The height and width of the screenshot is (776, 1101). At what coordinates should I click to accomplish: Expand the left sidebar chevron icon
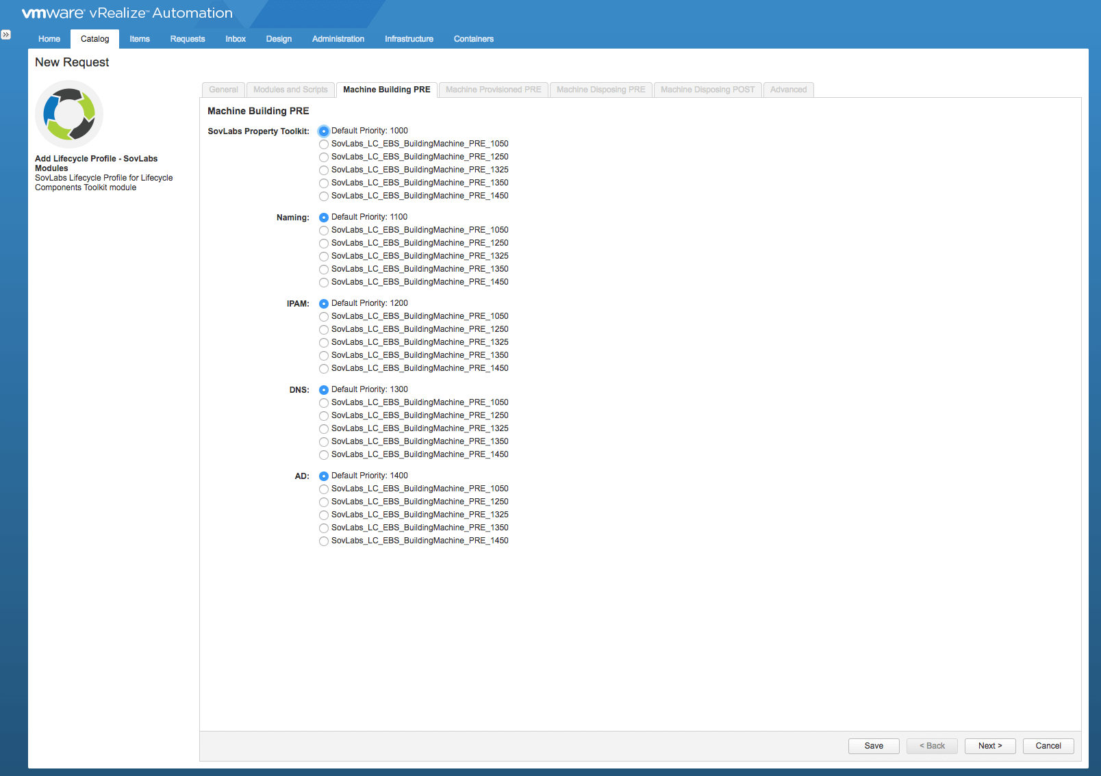pos(6,34)
